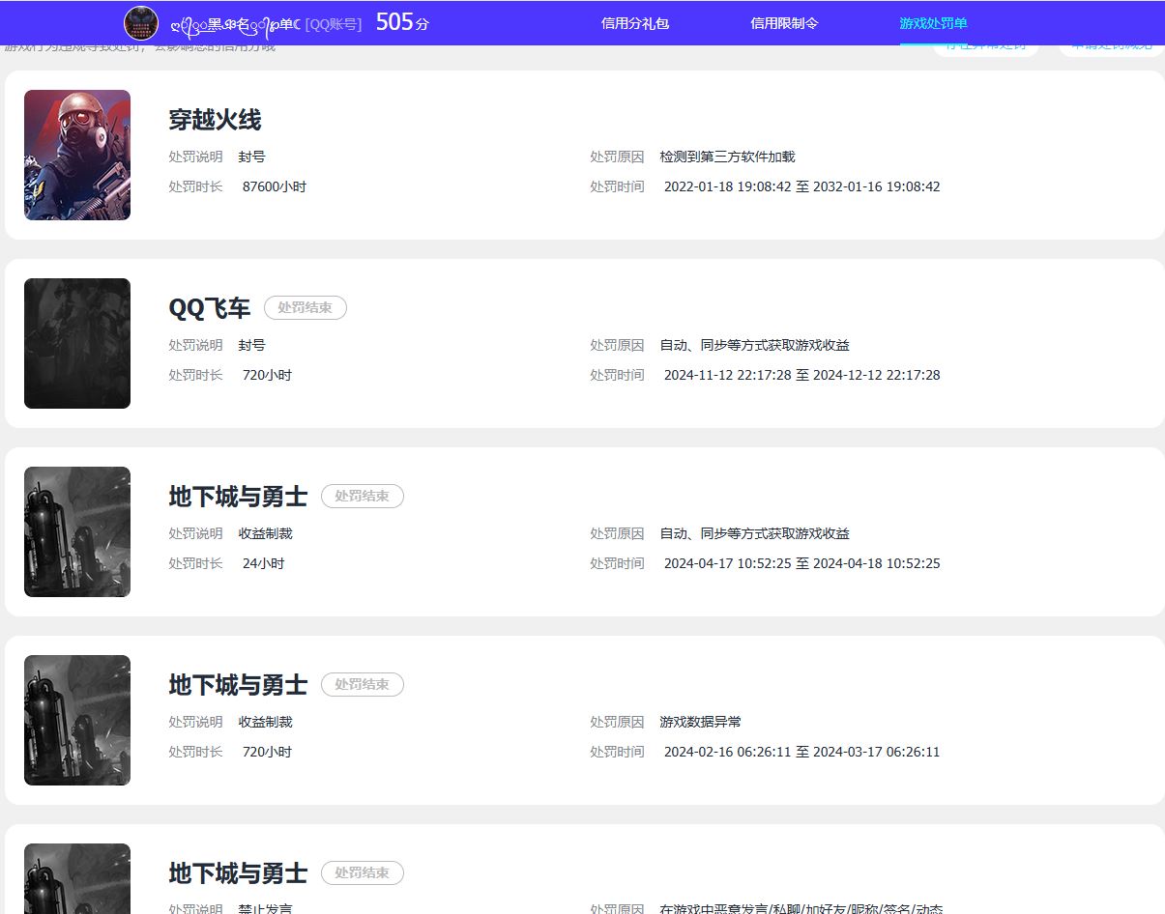The height and width of the screenshot is (914, 1165).
Task: Select the 游戏处罚单 tab
Action: coord(933,23)
